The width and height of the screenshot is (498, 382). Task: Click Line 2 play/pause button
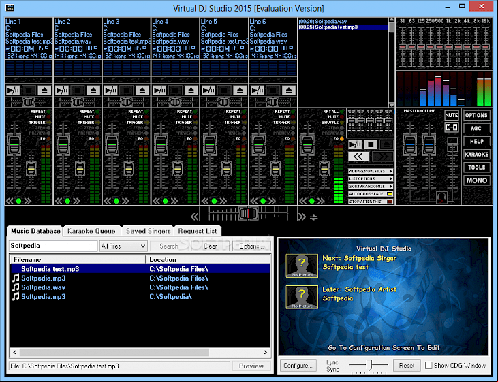(x=62, y=91)
